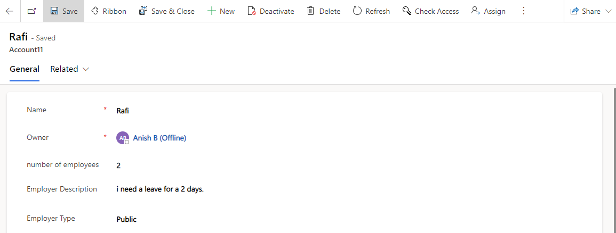Choose Save & Close in command bar

(x=167, y=11)
